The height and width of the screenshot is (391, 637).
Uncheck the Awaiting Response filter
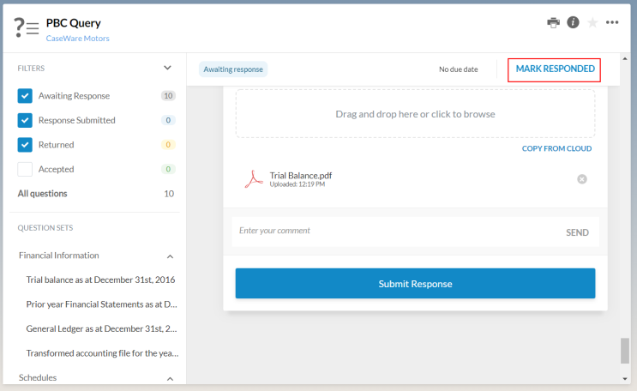click(x=25, y=96)
